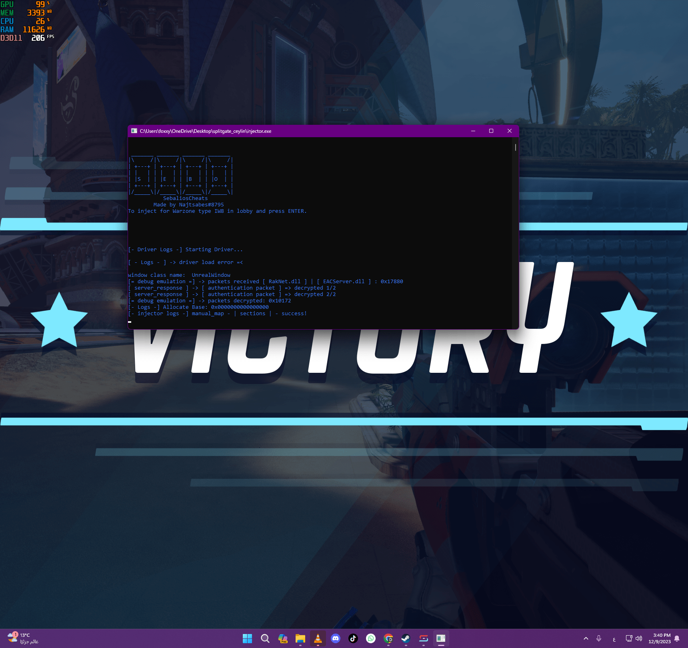Open the notifications bell icon
688x648 pixels.
click(677, 638)
